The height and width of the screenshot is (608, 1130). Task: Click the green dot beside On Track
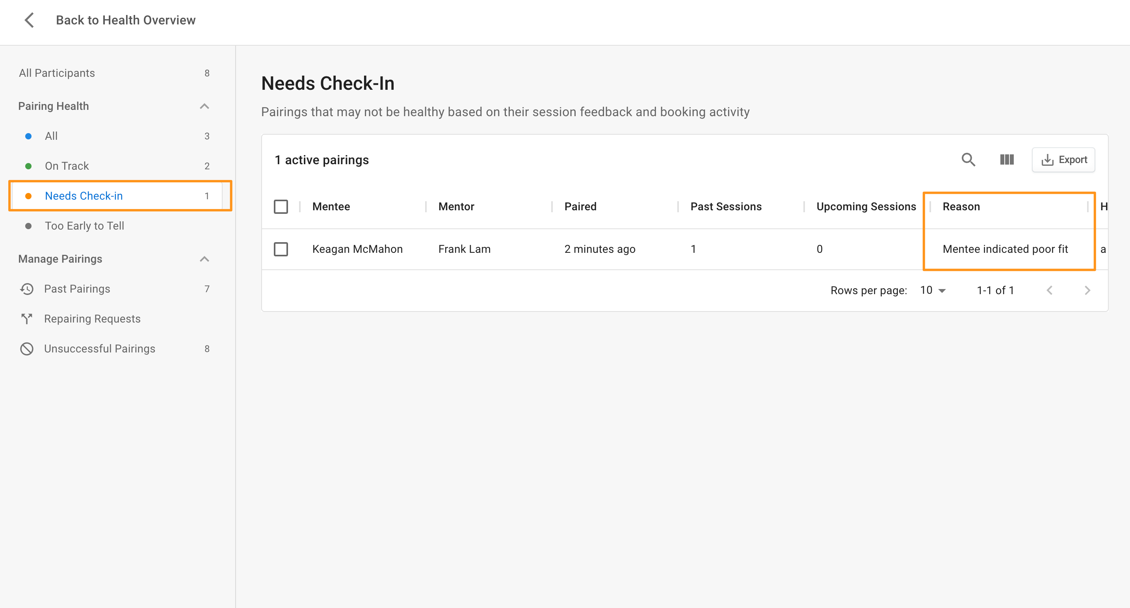[x=28, y=166]
